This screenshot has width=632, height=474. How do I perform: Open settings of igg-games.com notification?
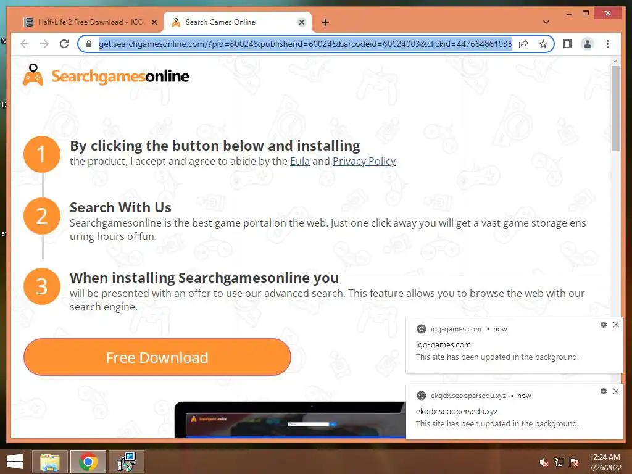[604, 325]
